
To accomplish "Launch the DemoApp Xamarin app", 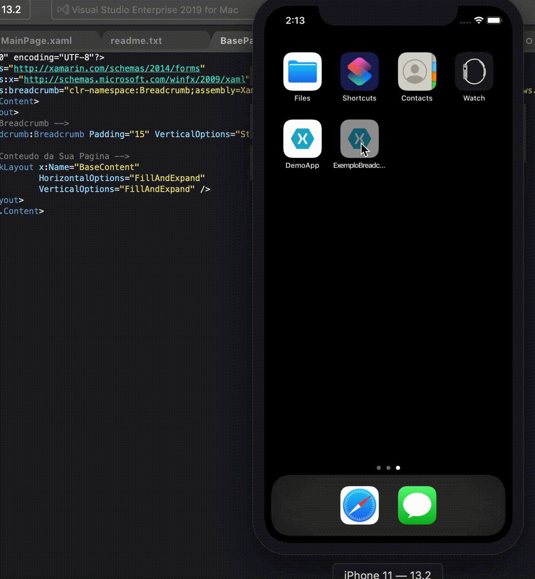I will click(302, 139).
